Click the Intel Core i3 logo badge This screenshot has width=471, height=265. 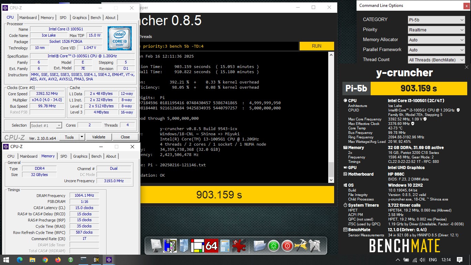119,38
